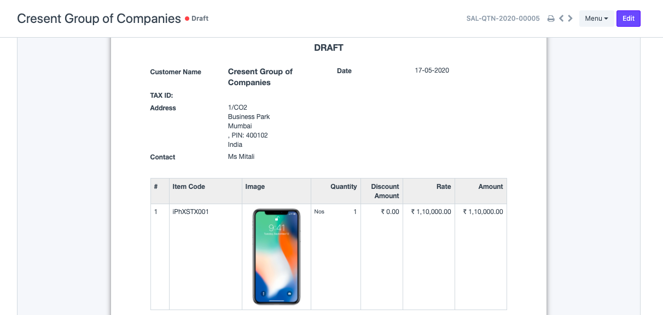Click document ID SAL-QTN-2020-00005
Viewport: 663px width, 315px height.
503,19
